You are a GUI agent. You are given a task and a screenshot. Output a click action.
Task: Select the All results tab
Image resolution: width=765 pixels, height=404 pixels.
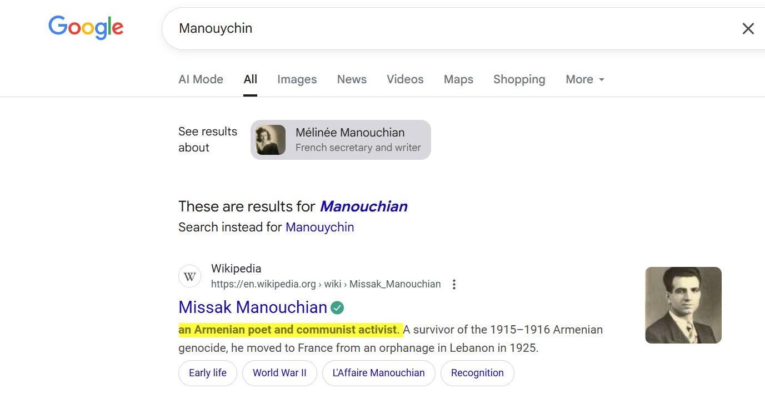pyautogui.click(x=250, y=79)
